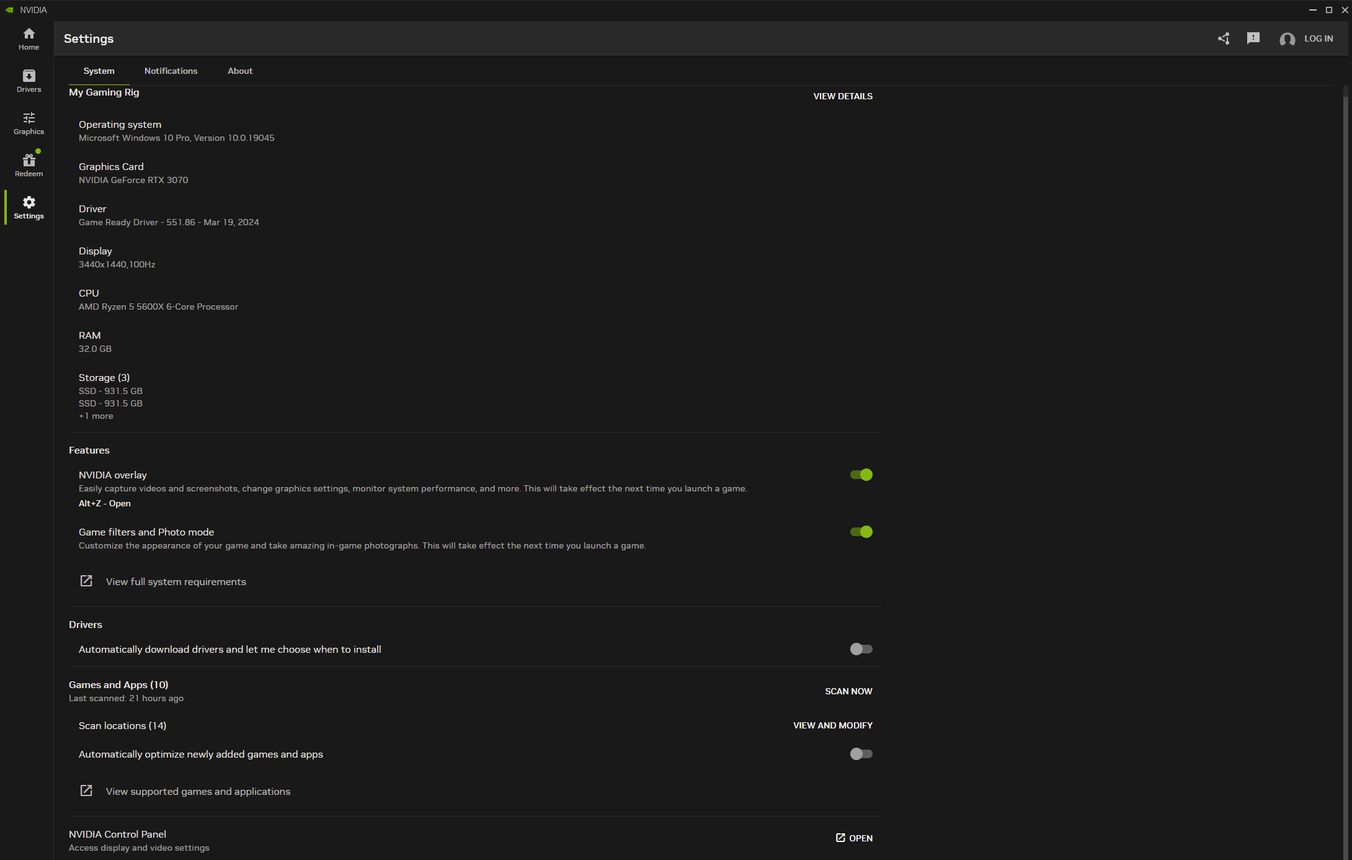Select the System settings tab
The height and width of the screenshot is (860, 1352).
[99, 70]
